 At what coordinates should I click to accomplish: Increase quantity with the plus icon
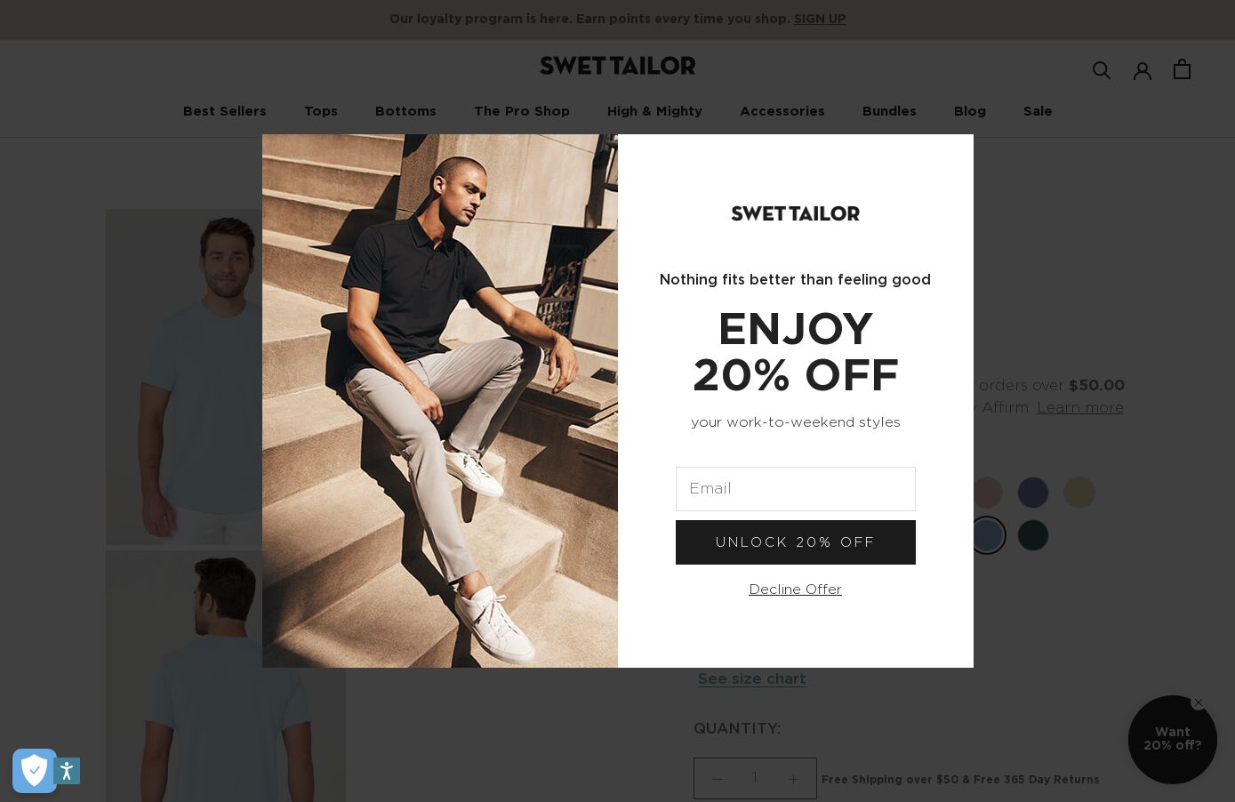(793, 779)
